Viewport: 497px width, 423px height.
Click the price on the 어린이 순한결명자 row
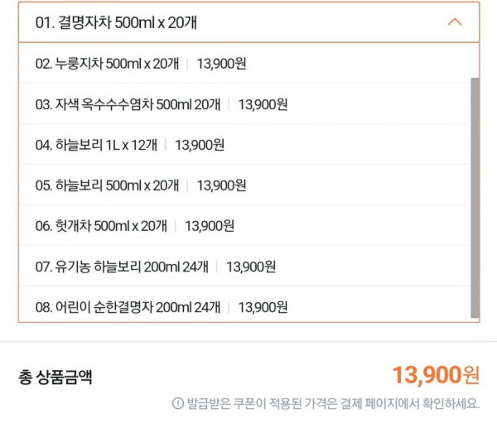coord(263,307)
